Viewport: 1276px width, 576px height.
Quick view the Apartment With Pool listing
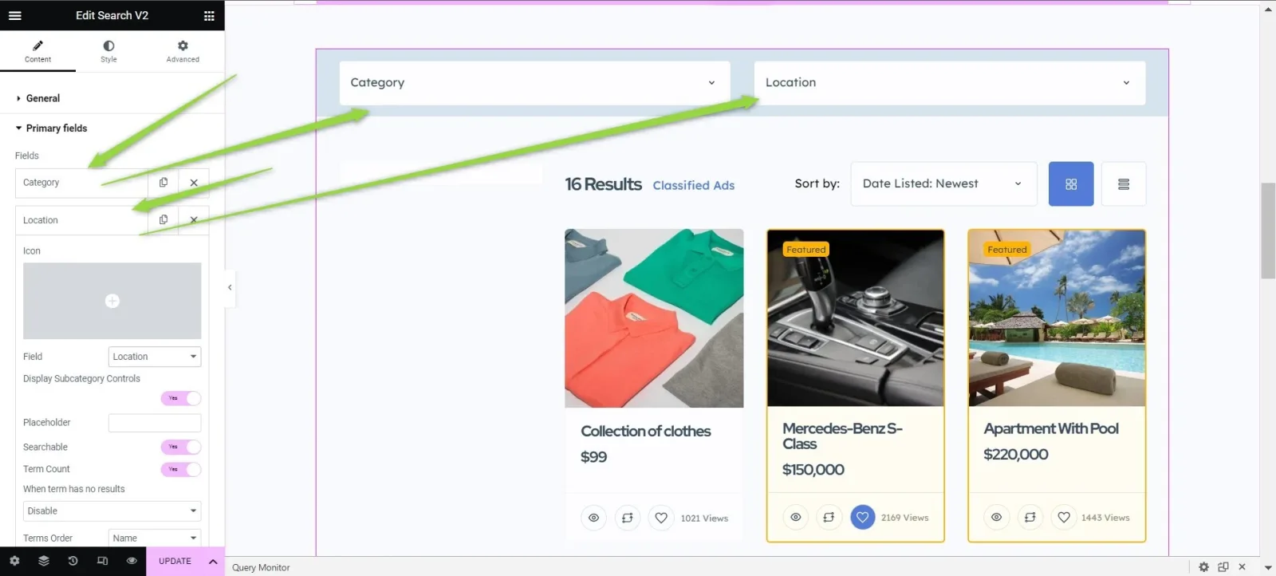click(x=996, y=517)
